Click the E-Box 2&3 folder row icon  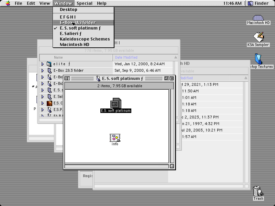tap(49, 71)
